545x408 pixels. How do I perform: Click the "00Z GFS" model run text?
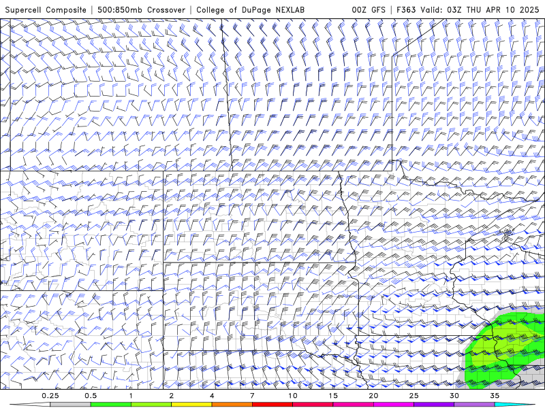click(369, 10)
